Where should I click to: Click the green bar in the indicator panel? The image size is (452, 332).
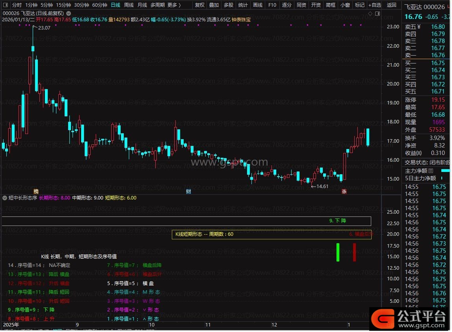coord(338,252)
